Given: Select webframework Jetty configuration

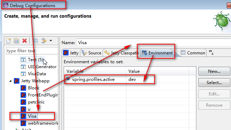Looking at the screenshot, I should tap(43, 123).
